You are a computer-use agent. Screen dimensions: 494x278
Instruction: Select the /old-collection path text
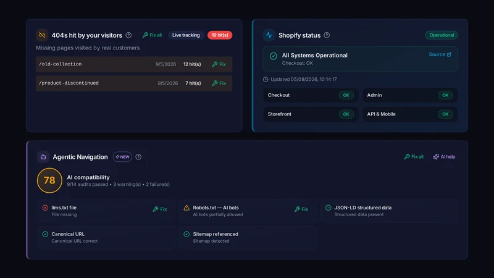coord(60,64)
